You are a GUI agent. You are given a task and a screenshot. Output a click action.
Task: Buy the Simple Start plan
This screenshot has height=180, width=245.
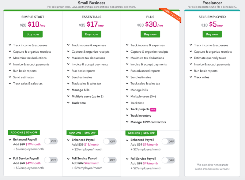(x=32, y=34)
